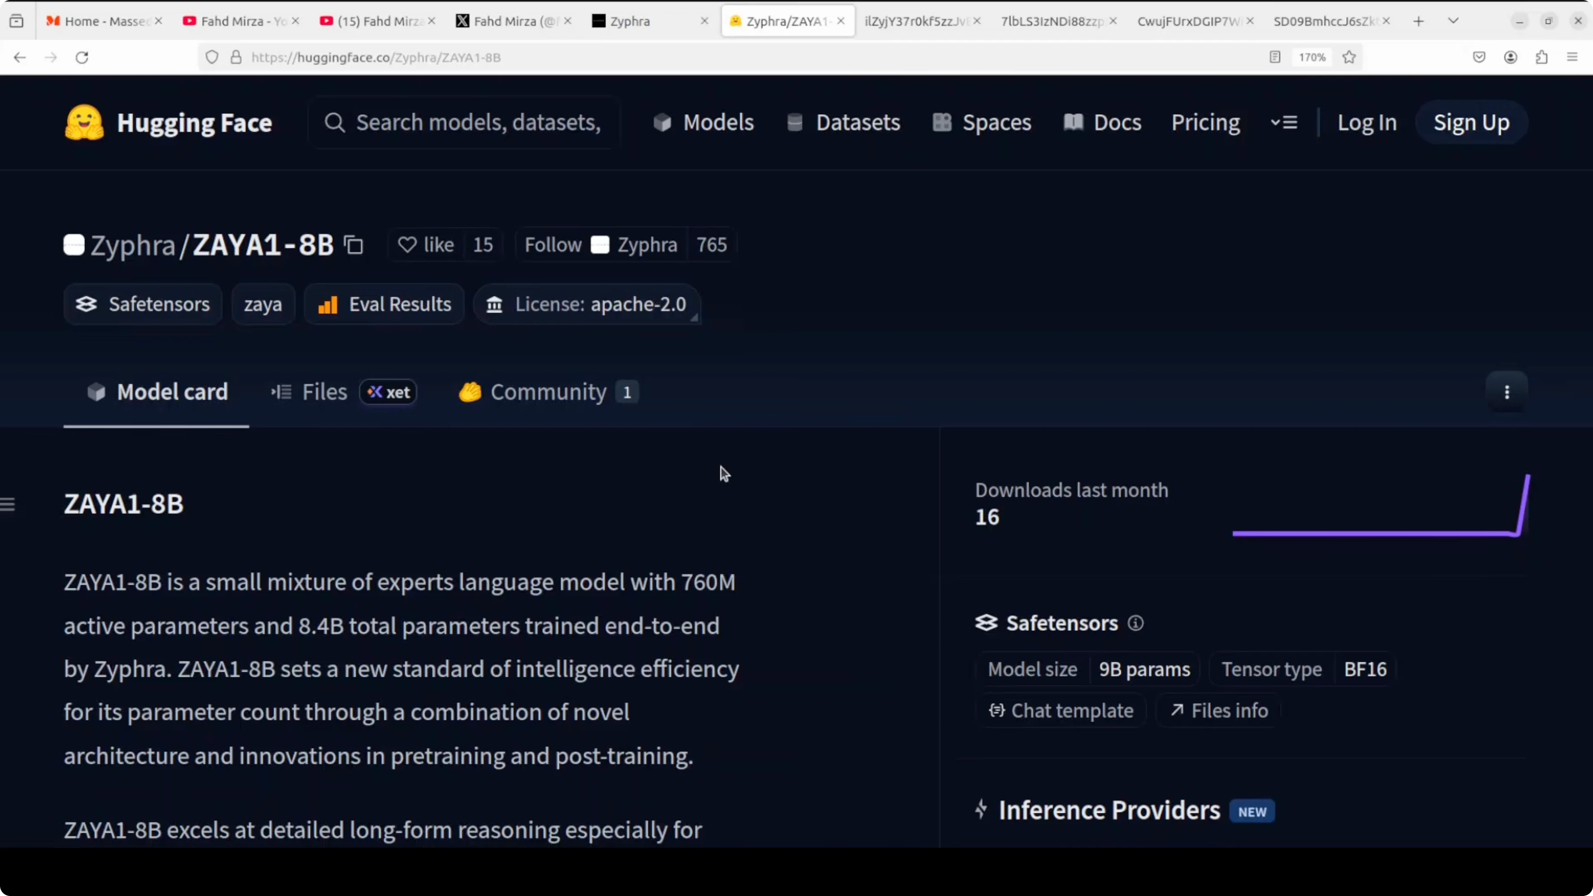
Task: Click the ZAYA1-8B model name link
Action: pyautogui.click(x=263, y=245)
